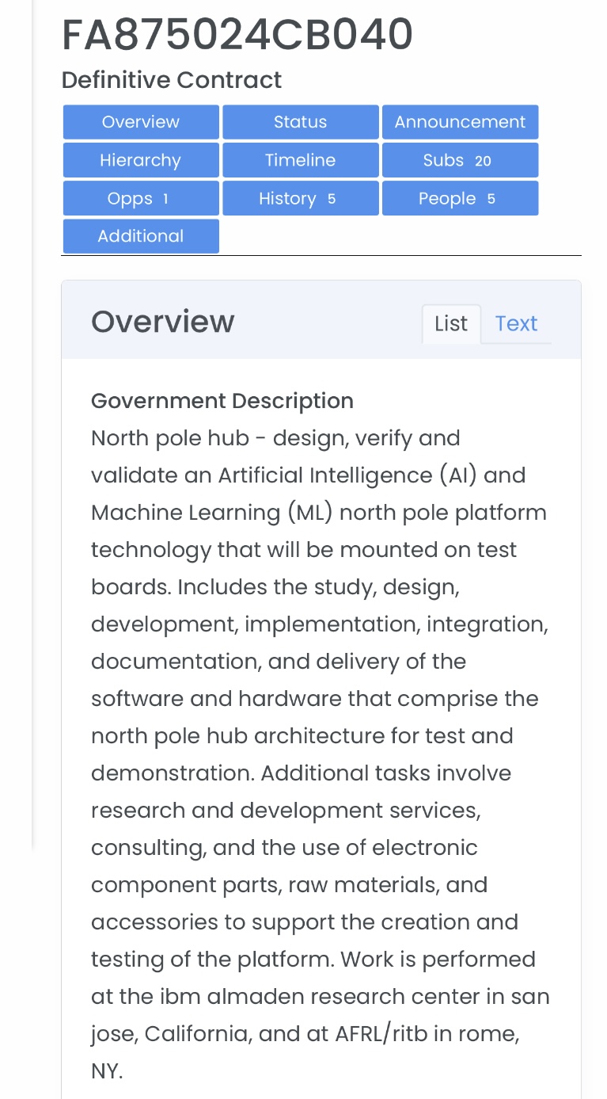
Task: Click the count badge 20 on Subs
Action: (x=483, y=161)
